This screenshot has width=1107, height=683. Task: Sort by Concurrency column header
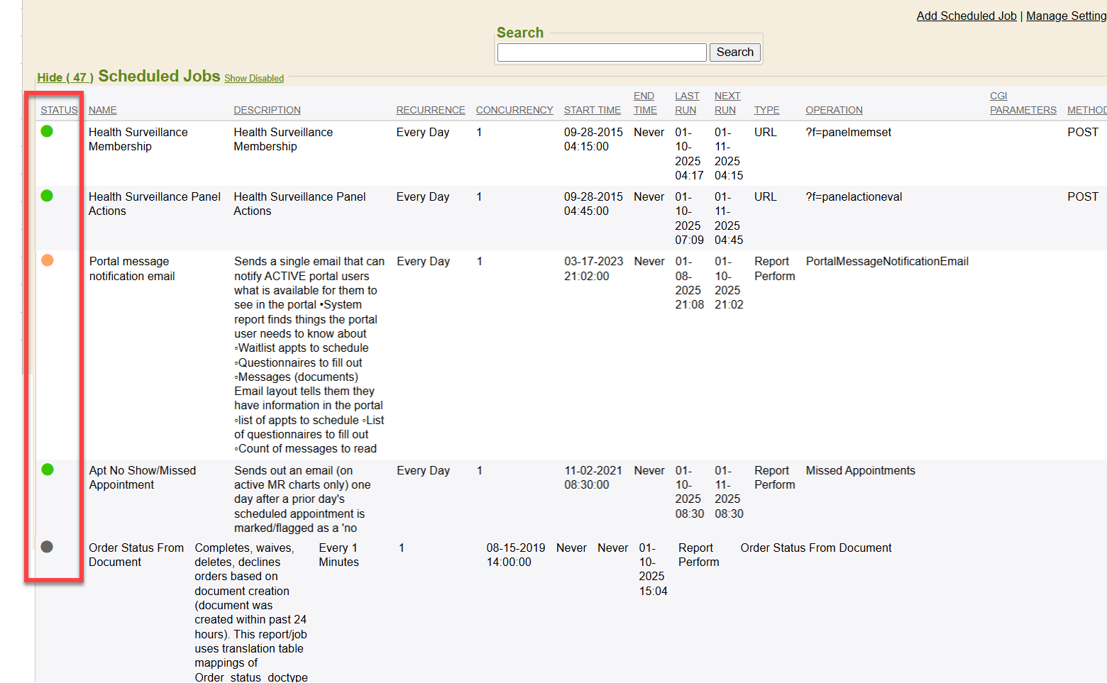(x=514, y=110)
